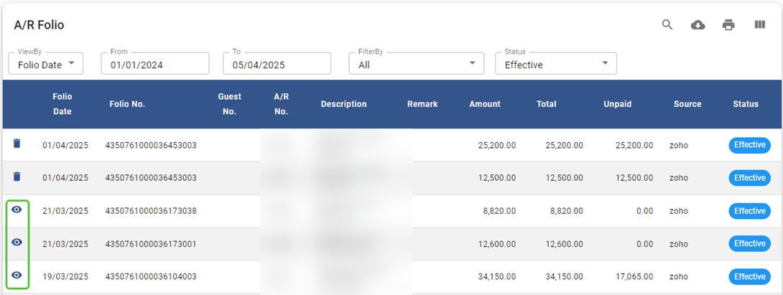Click the Effective badge in first row
The height and width of the screenshot is (295, 783).
pyautogui.click(x=749, y=145)
